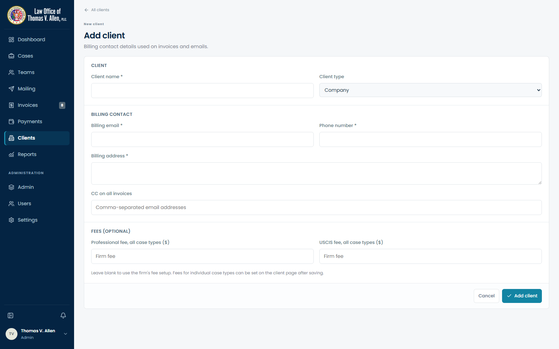This screenshot has height=349, width=559.
Task: Click the Invoices receipt icon
Action: click(11, 105)
